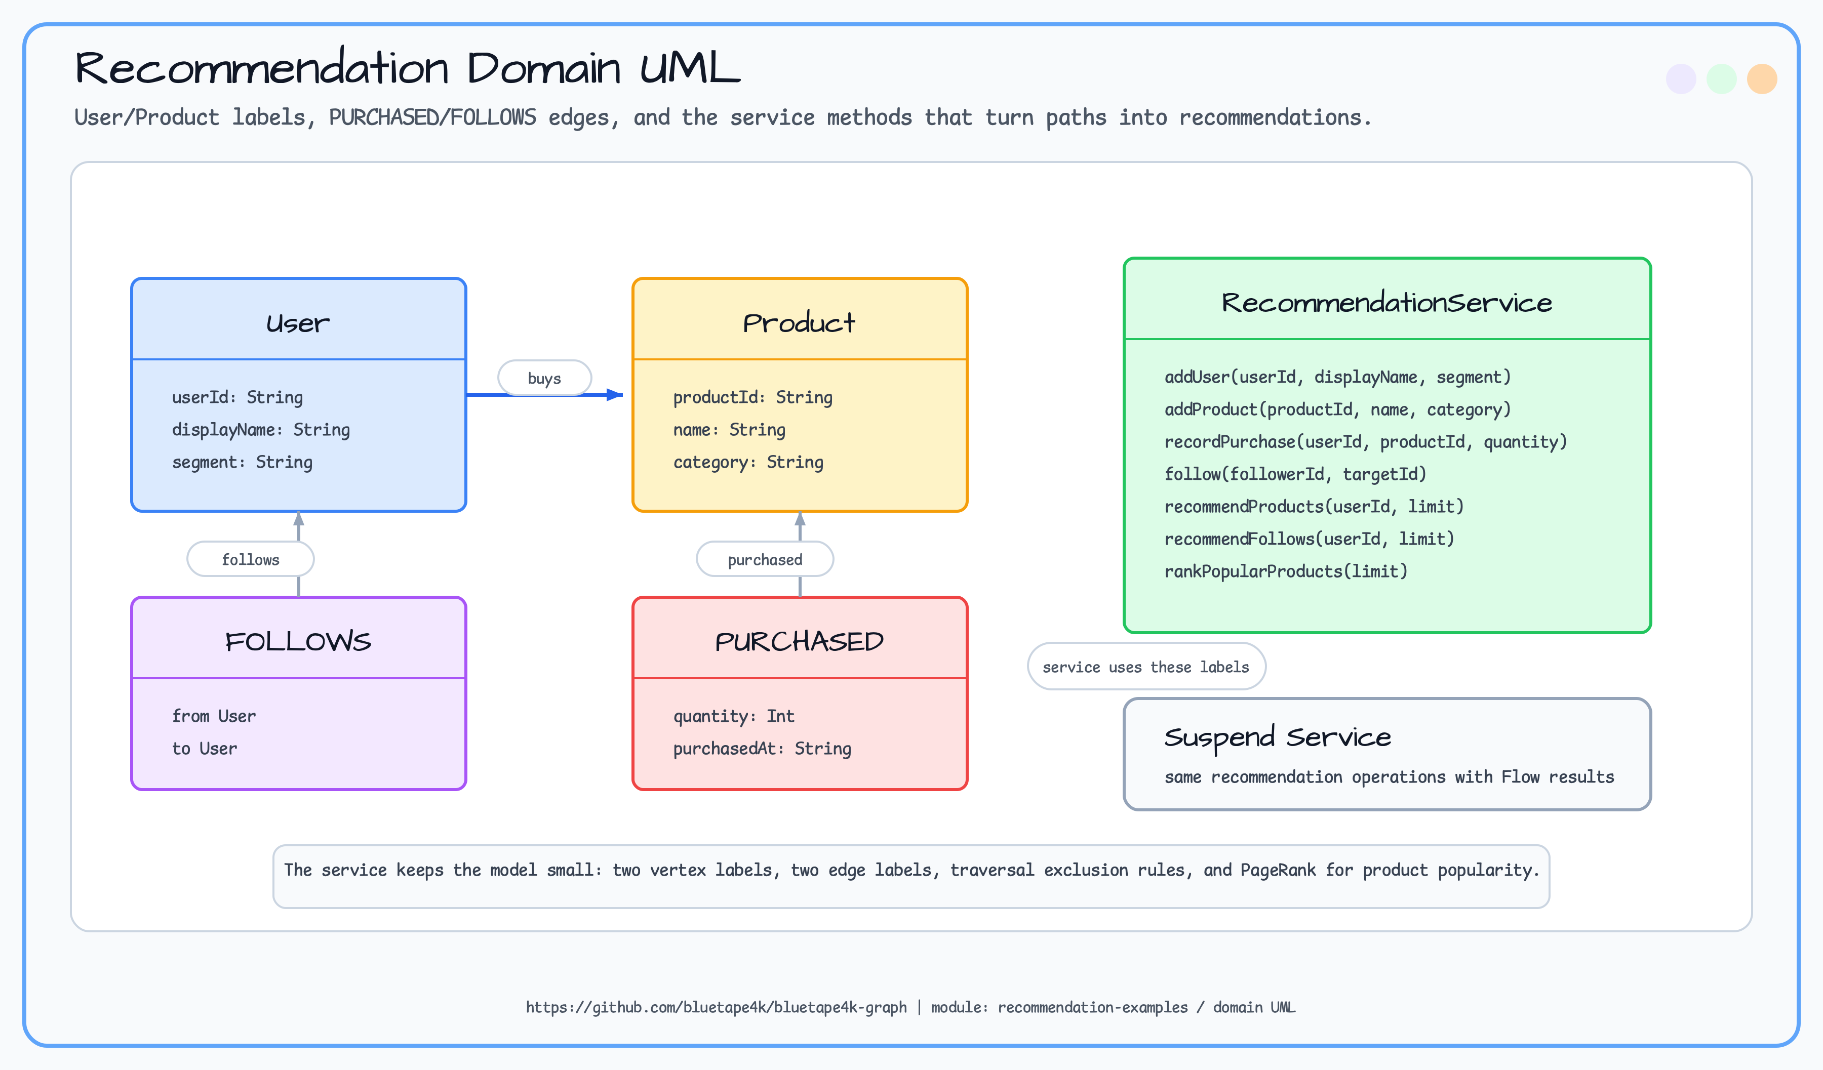Click the arrowhead under the User box

click(x=298, y=519)
